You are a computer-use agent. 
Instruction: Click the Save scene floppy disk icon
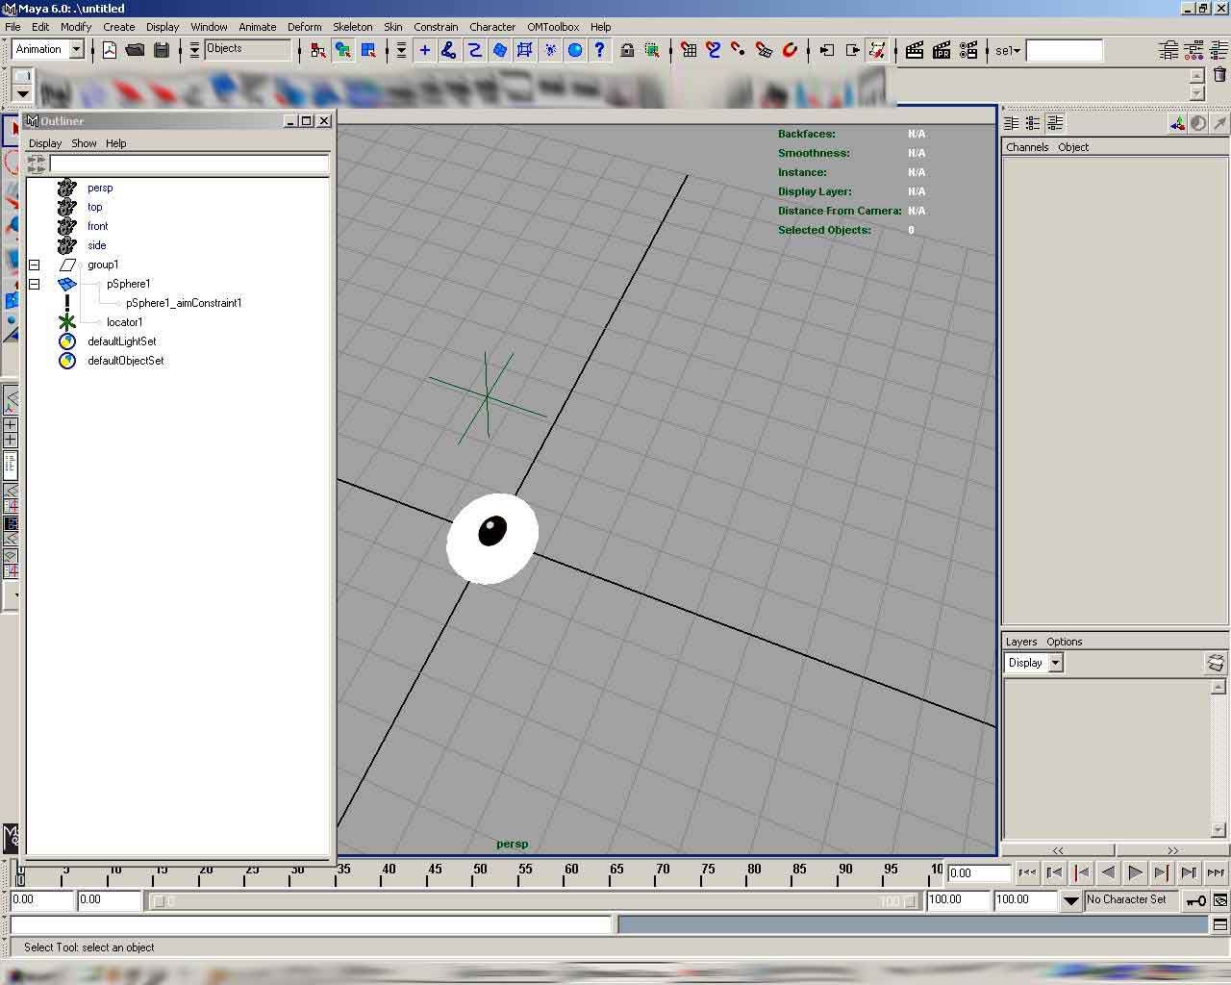pyautogui.click(x=162, y=50)
